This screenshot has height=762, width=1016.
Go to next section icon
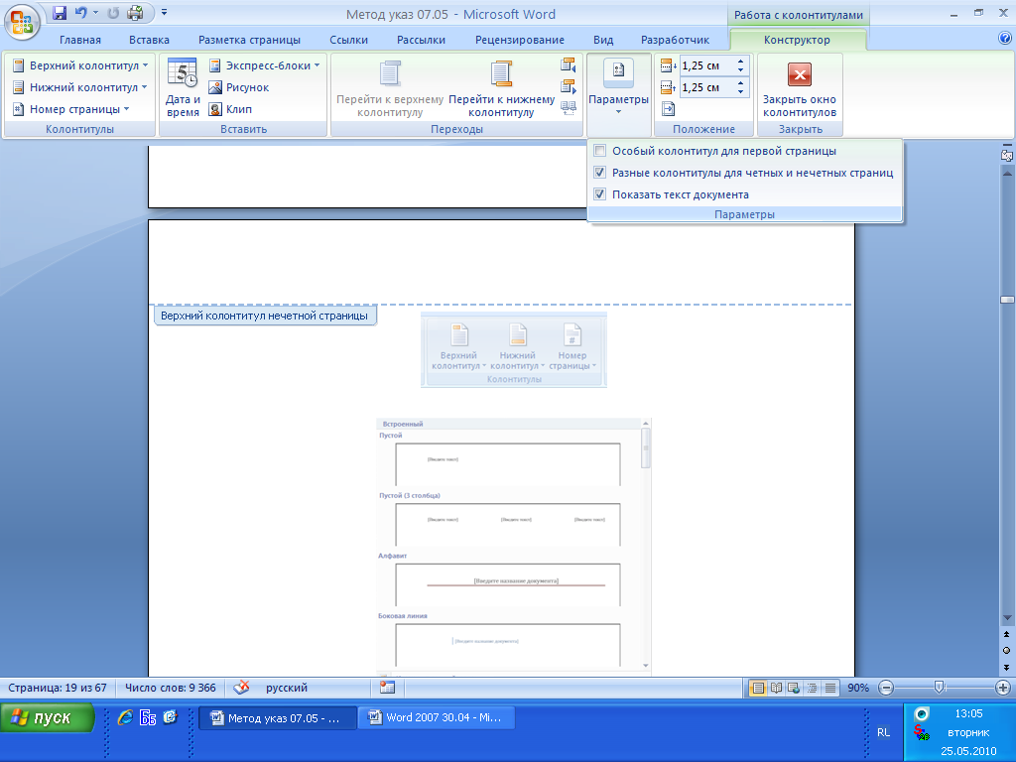[569, 86]
